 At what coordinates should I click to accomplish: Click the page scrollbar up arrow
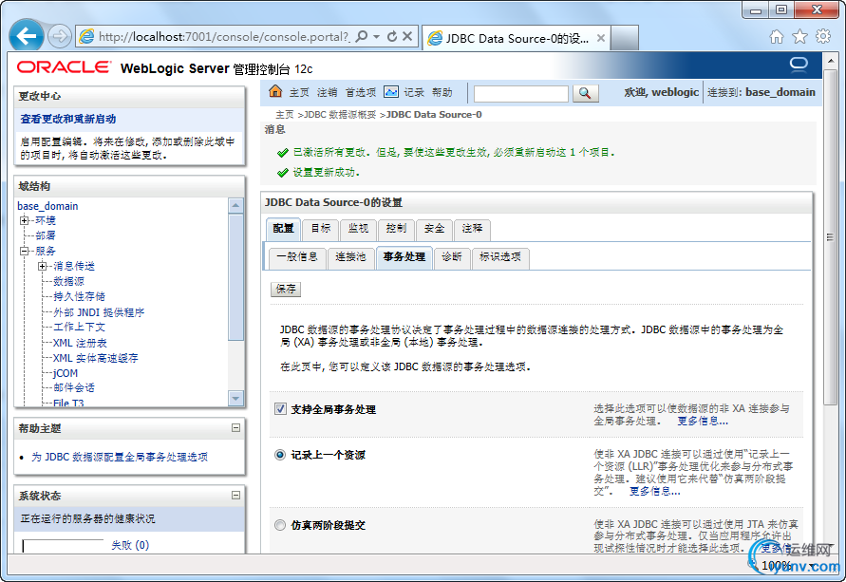pyautogui.click(x=830, y=61)
